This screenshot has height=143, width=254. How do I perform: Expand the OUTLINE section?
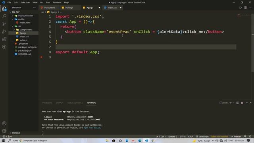[15, 133]
